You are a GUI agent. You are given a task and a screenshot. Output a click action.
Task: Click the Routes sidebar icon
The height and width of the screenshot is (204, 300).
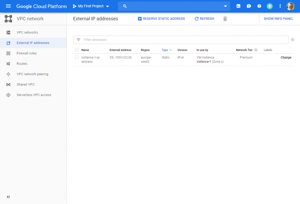click(x=8, y=64)
